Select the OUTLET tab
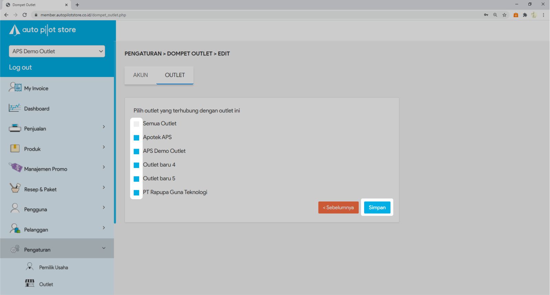 click(x=175, y=75)
